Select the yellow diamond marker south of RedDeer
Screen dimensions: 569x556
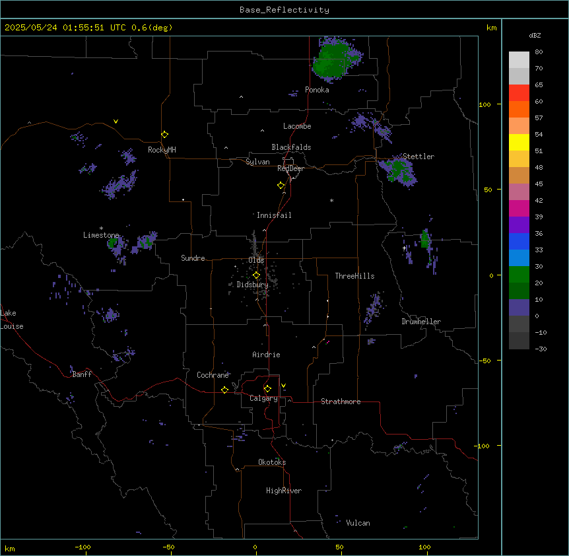281,186
